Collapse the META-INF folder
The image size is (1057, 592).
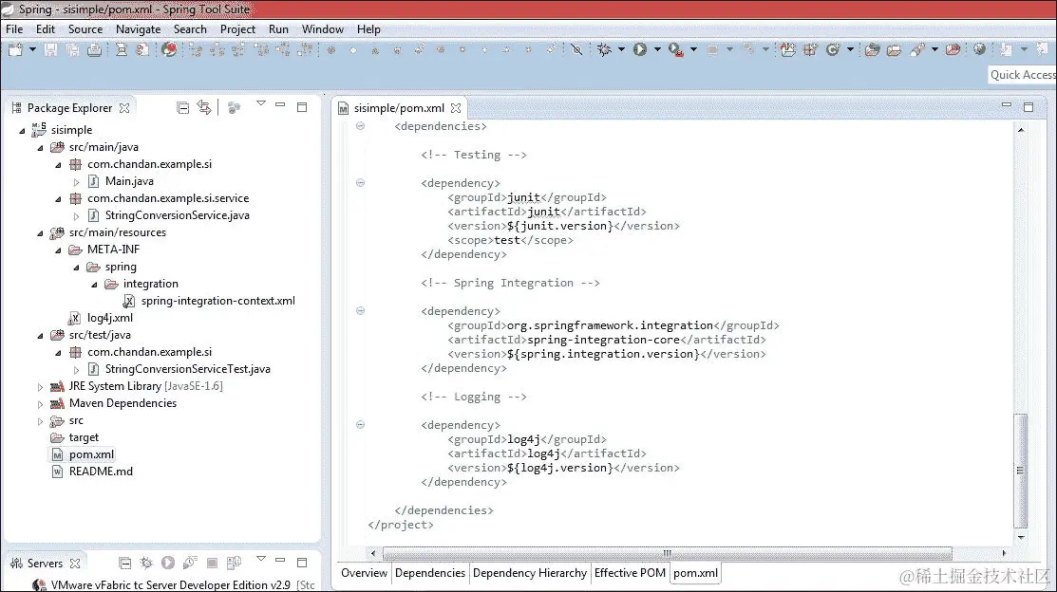click(x=58, y=250)
